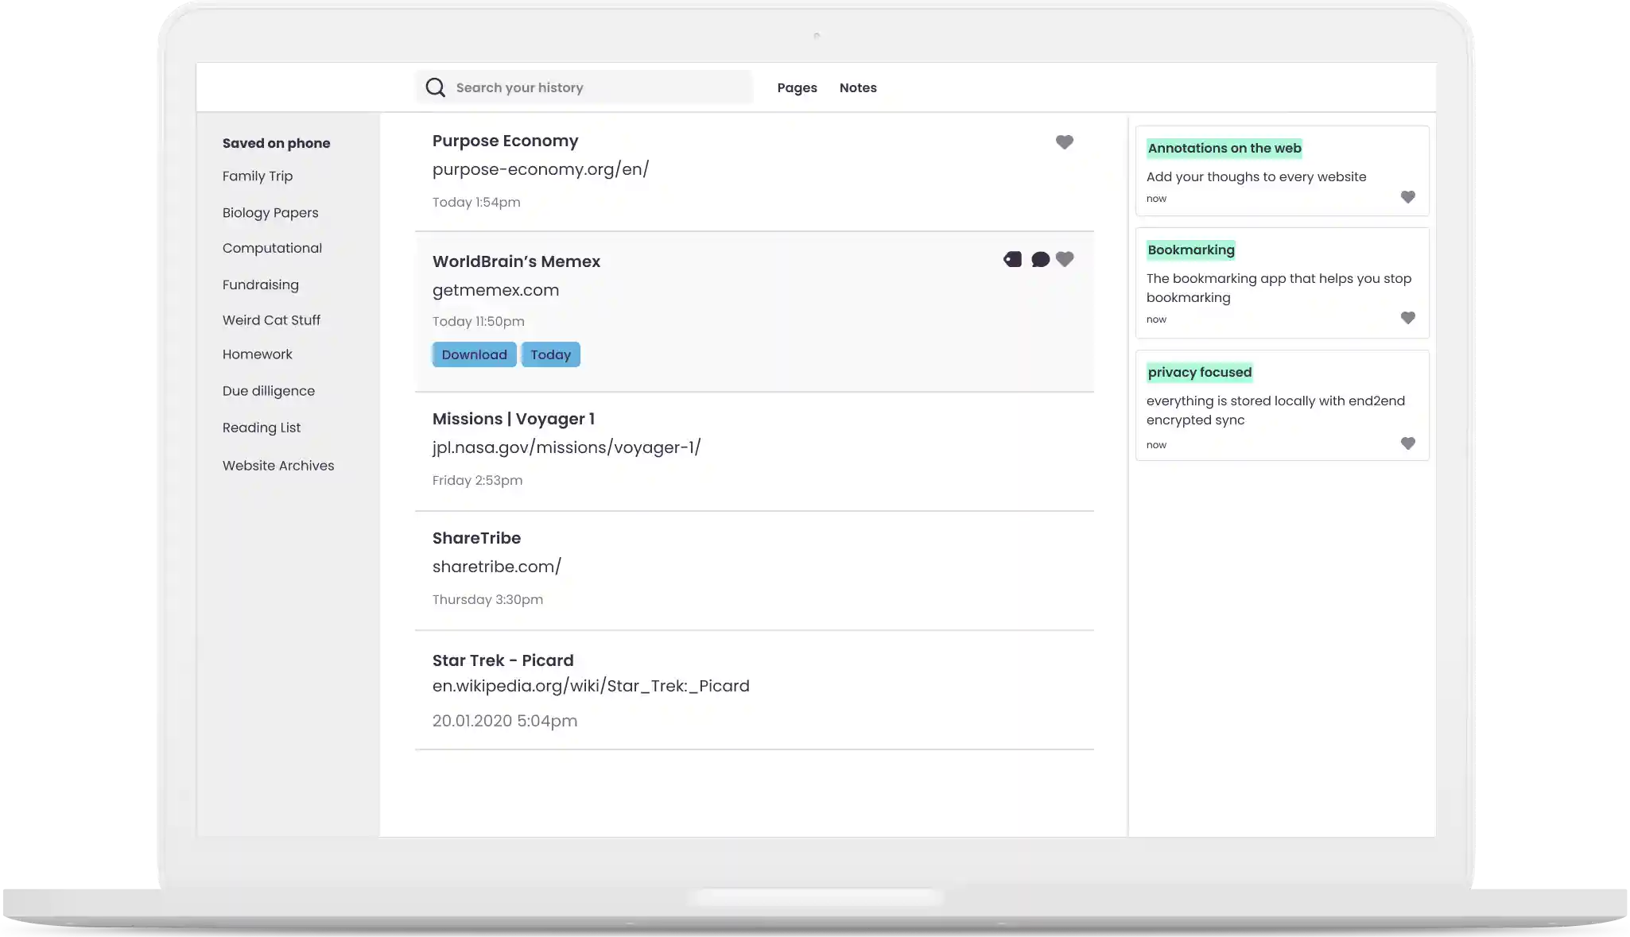Switch to the Pages tab

coord(797,88)
